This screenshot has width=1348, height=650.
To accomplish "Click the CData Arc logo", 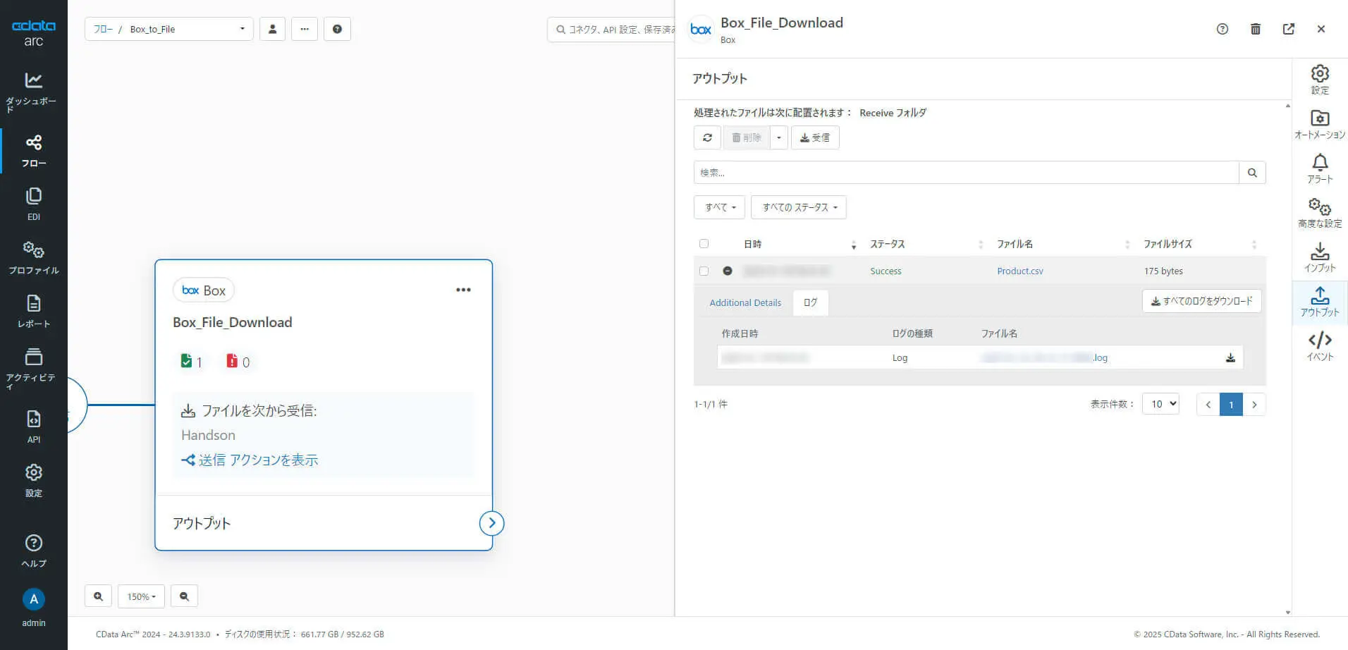I will tap(33, 32).
